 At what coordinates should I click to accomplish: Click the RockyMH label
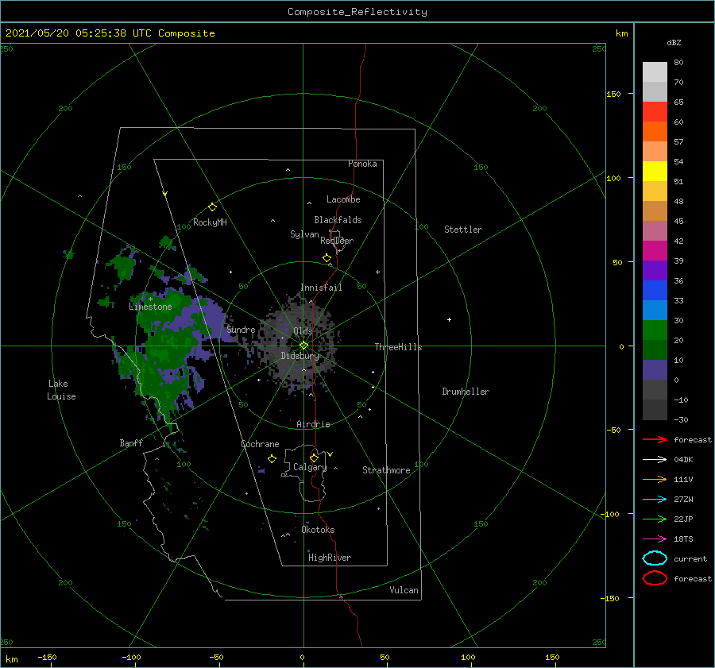click(210, 222)
